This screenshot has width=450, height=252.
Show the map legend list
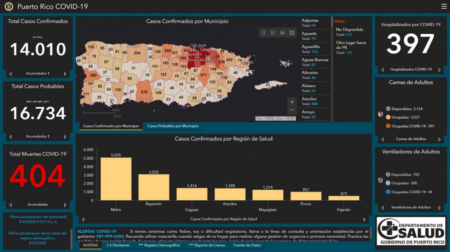(273, 33)
